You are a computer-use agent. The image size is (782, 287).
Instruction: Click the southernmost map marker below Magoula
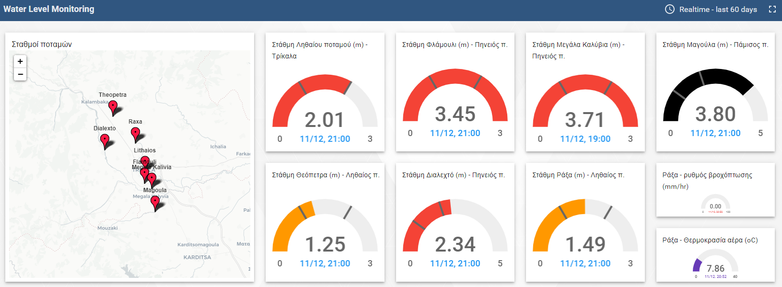pos(155,203)
